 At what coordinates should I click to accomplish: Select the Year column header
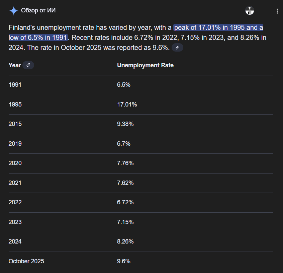(15, 65)
